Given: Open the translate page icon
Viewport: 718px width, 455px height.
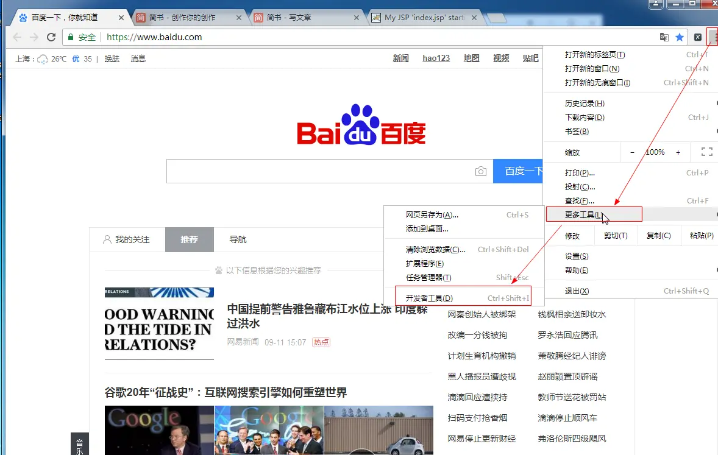Looking at the screenshot, I should pos(664,37).
